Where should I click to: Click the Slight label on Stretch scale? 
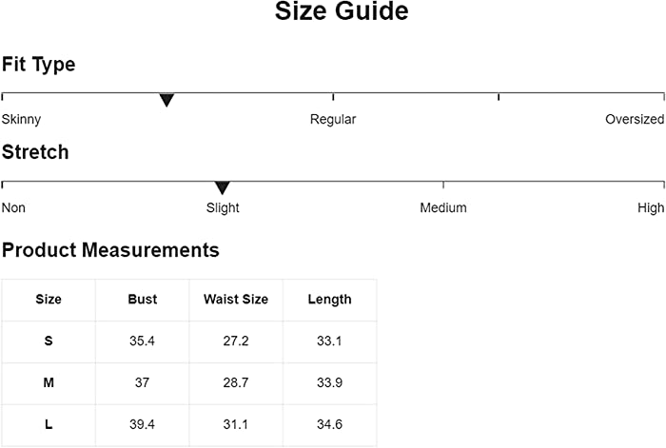coord(223,207)
